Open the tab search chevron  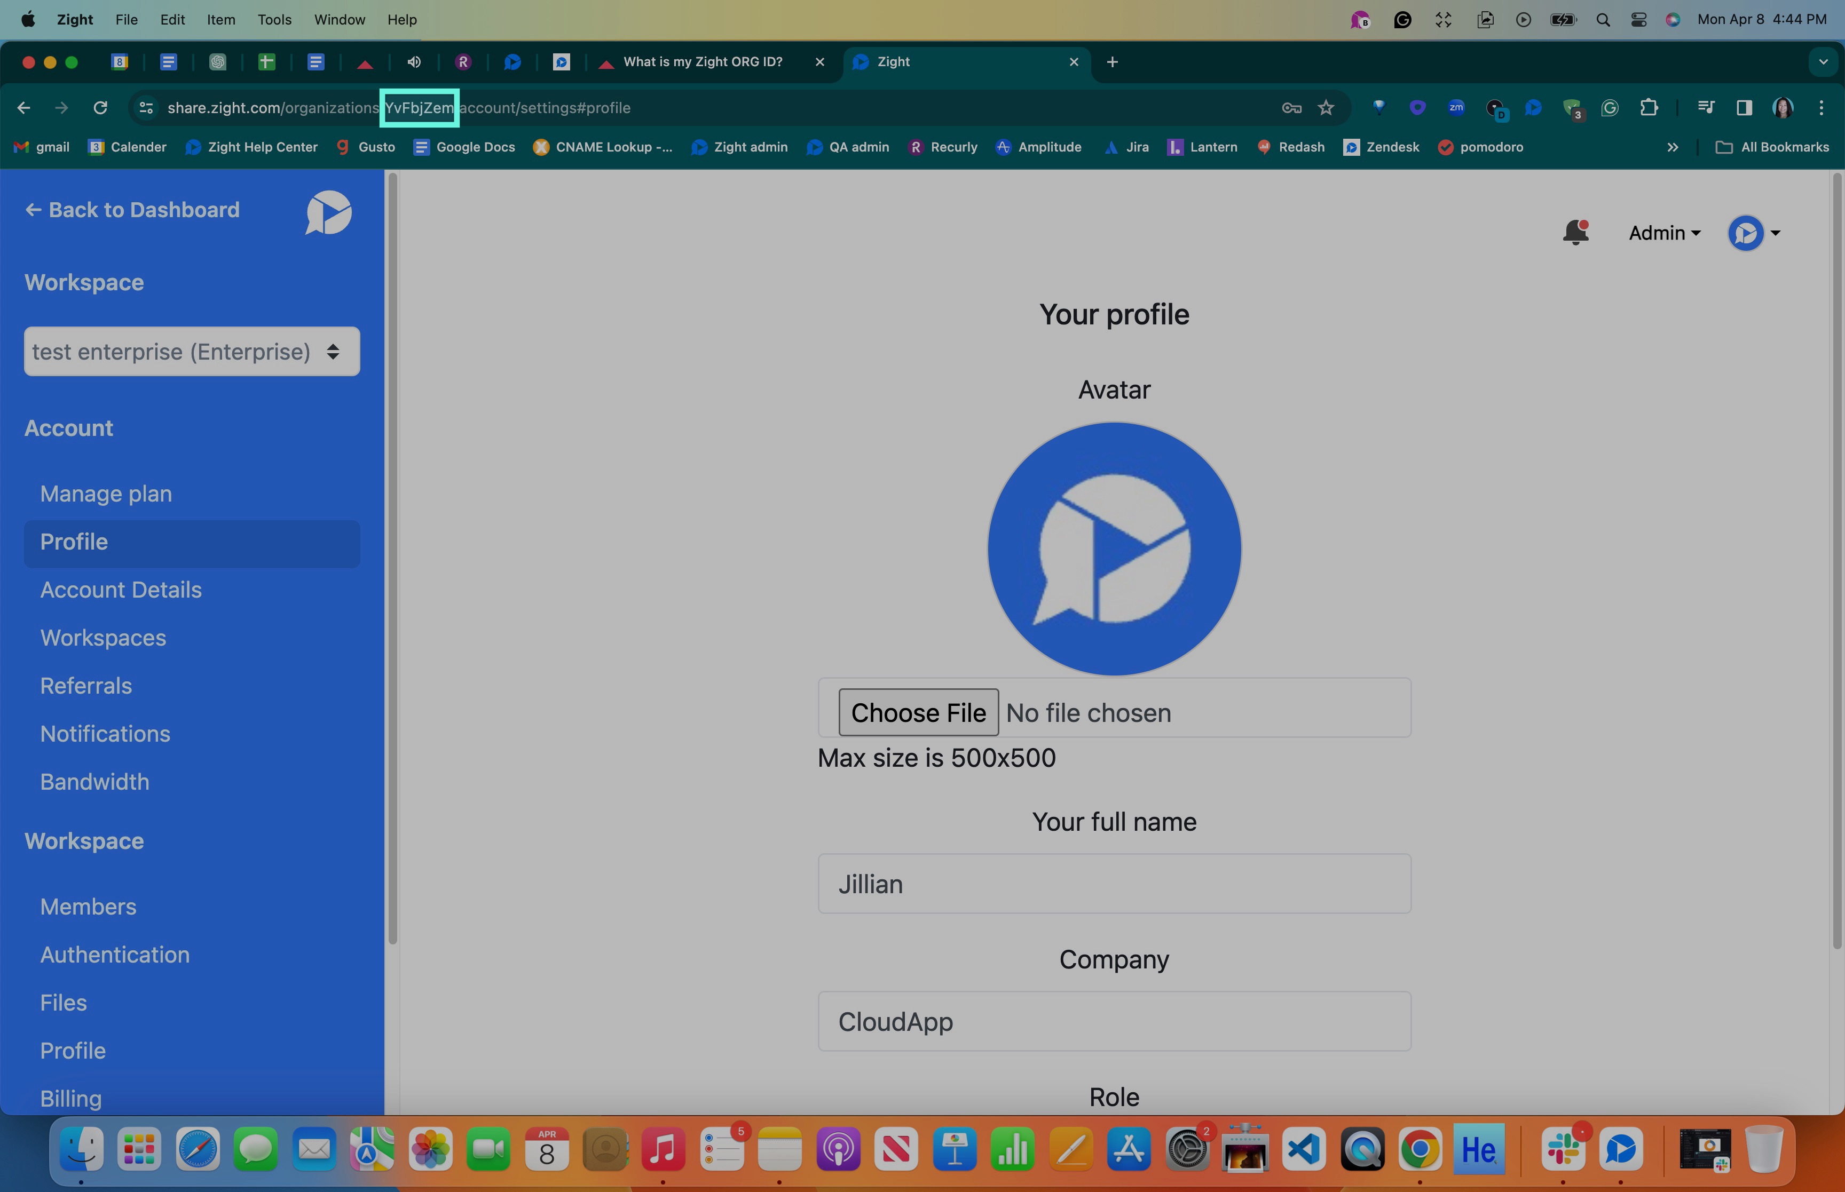[x=1823, y=62]
